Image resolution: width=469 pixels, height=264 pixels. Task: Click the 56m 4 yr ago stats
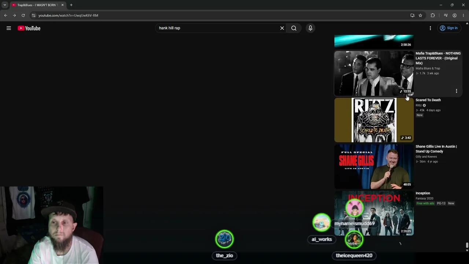click(427, 162)
